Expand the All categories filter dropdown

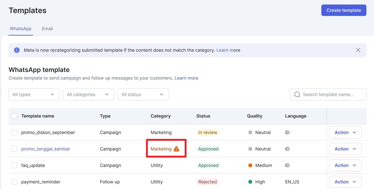point(88,94)
